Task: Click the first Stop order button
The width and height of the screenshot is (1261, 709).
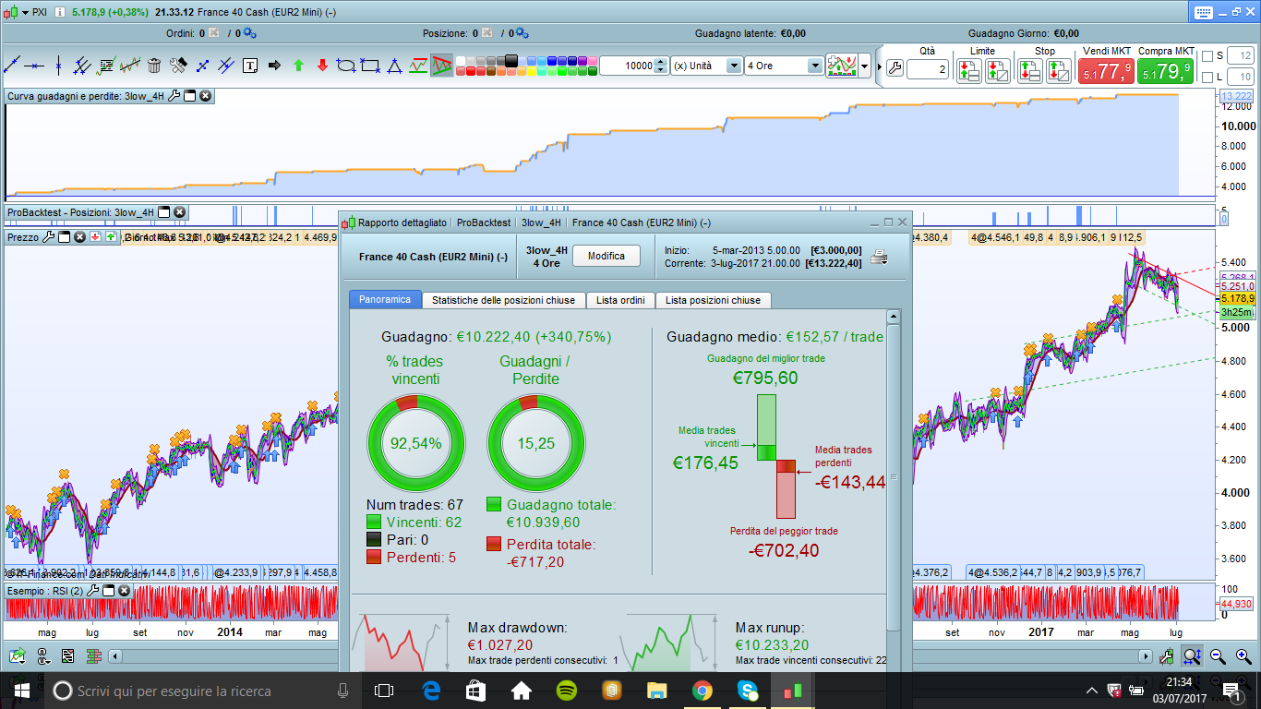Action: pos(1030,70)
